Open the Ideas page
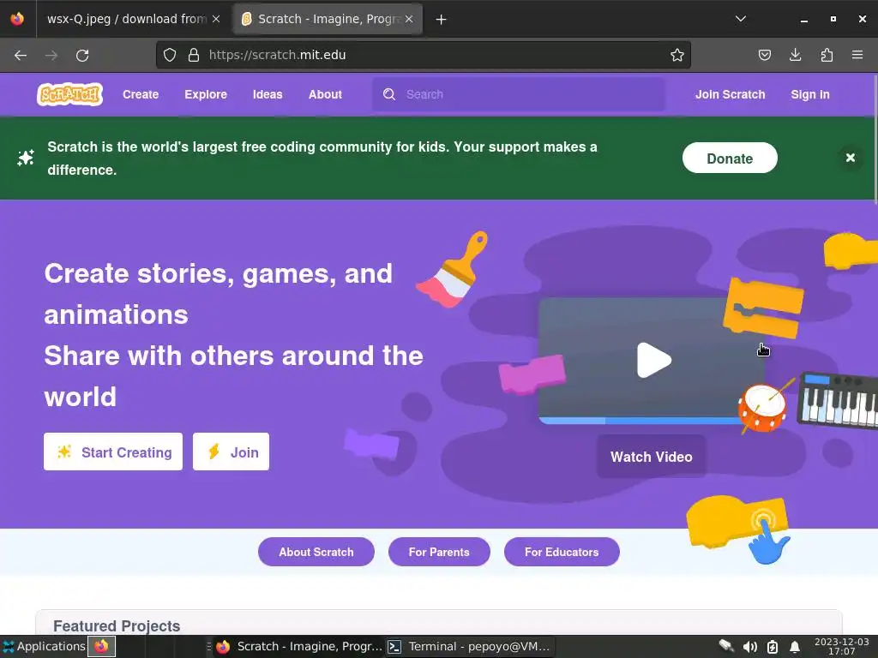 (268, 94)
